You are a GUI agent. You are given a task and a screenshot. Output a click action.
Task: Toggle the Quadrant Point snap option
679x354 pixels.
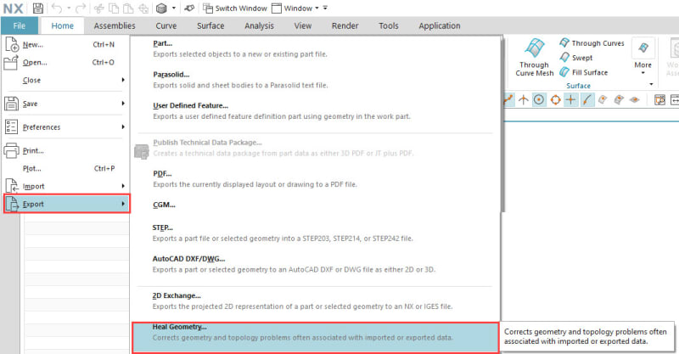click(555, 99)
